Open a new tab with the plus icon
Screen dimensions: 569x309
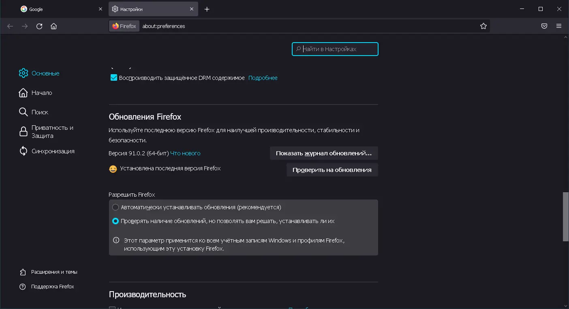coord(207,9)
